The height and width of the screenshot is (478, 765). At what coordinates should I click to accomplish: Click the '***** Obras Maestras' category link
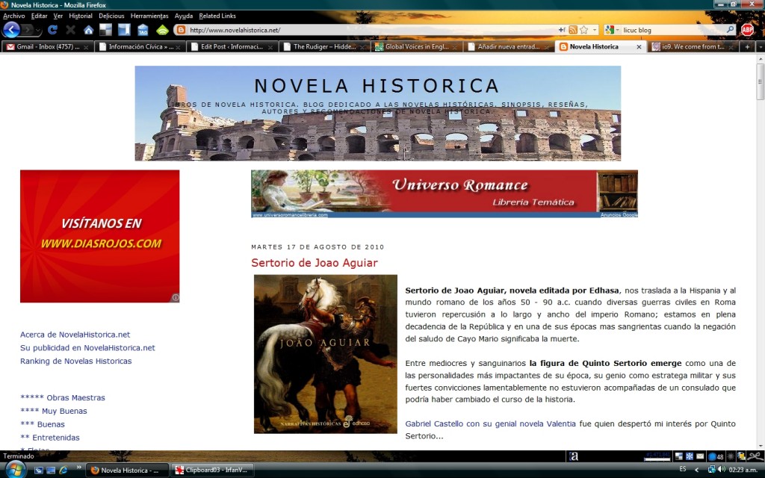63,398
